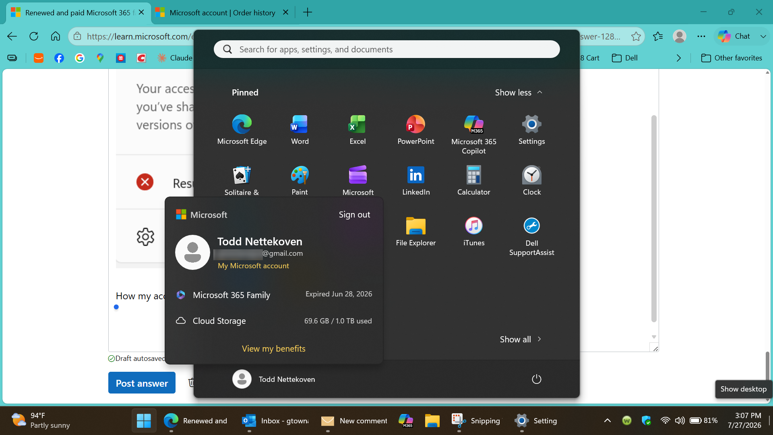Viewport: 773px width, 435px height.
Task: Open Microsoft Edge from pinned apps
Action: coord(242,130)
